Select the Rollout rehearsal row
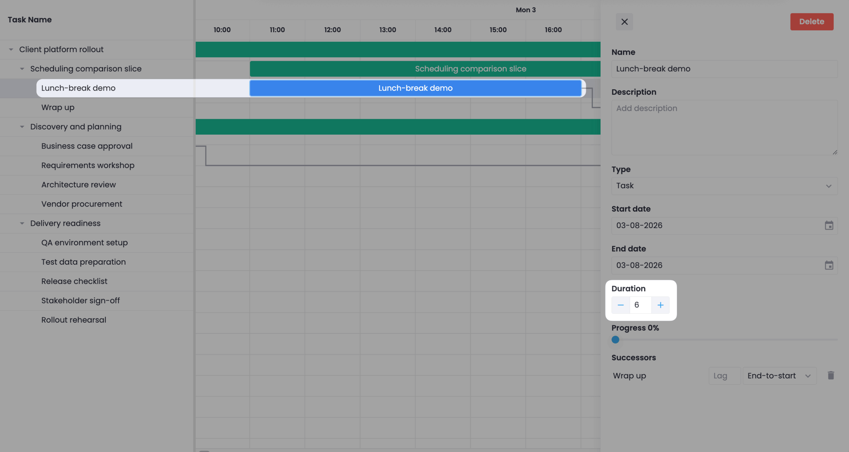This screenshot has width=849, height=452. (97, 320)
